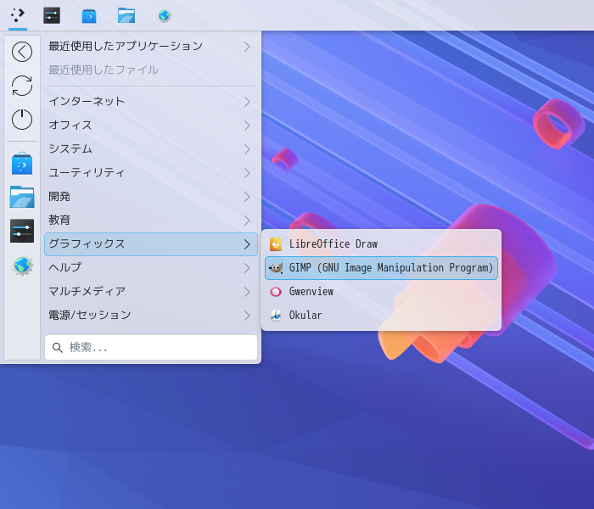Screen dimensions: 594x509
Task: Open the ユーティリティ category
Action: 151,173
